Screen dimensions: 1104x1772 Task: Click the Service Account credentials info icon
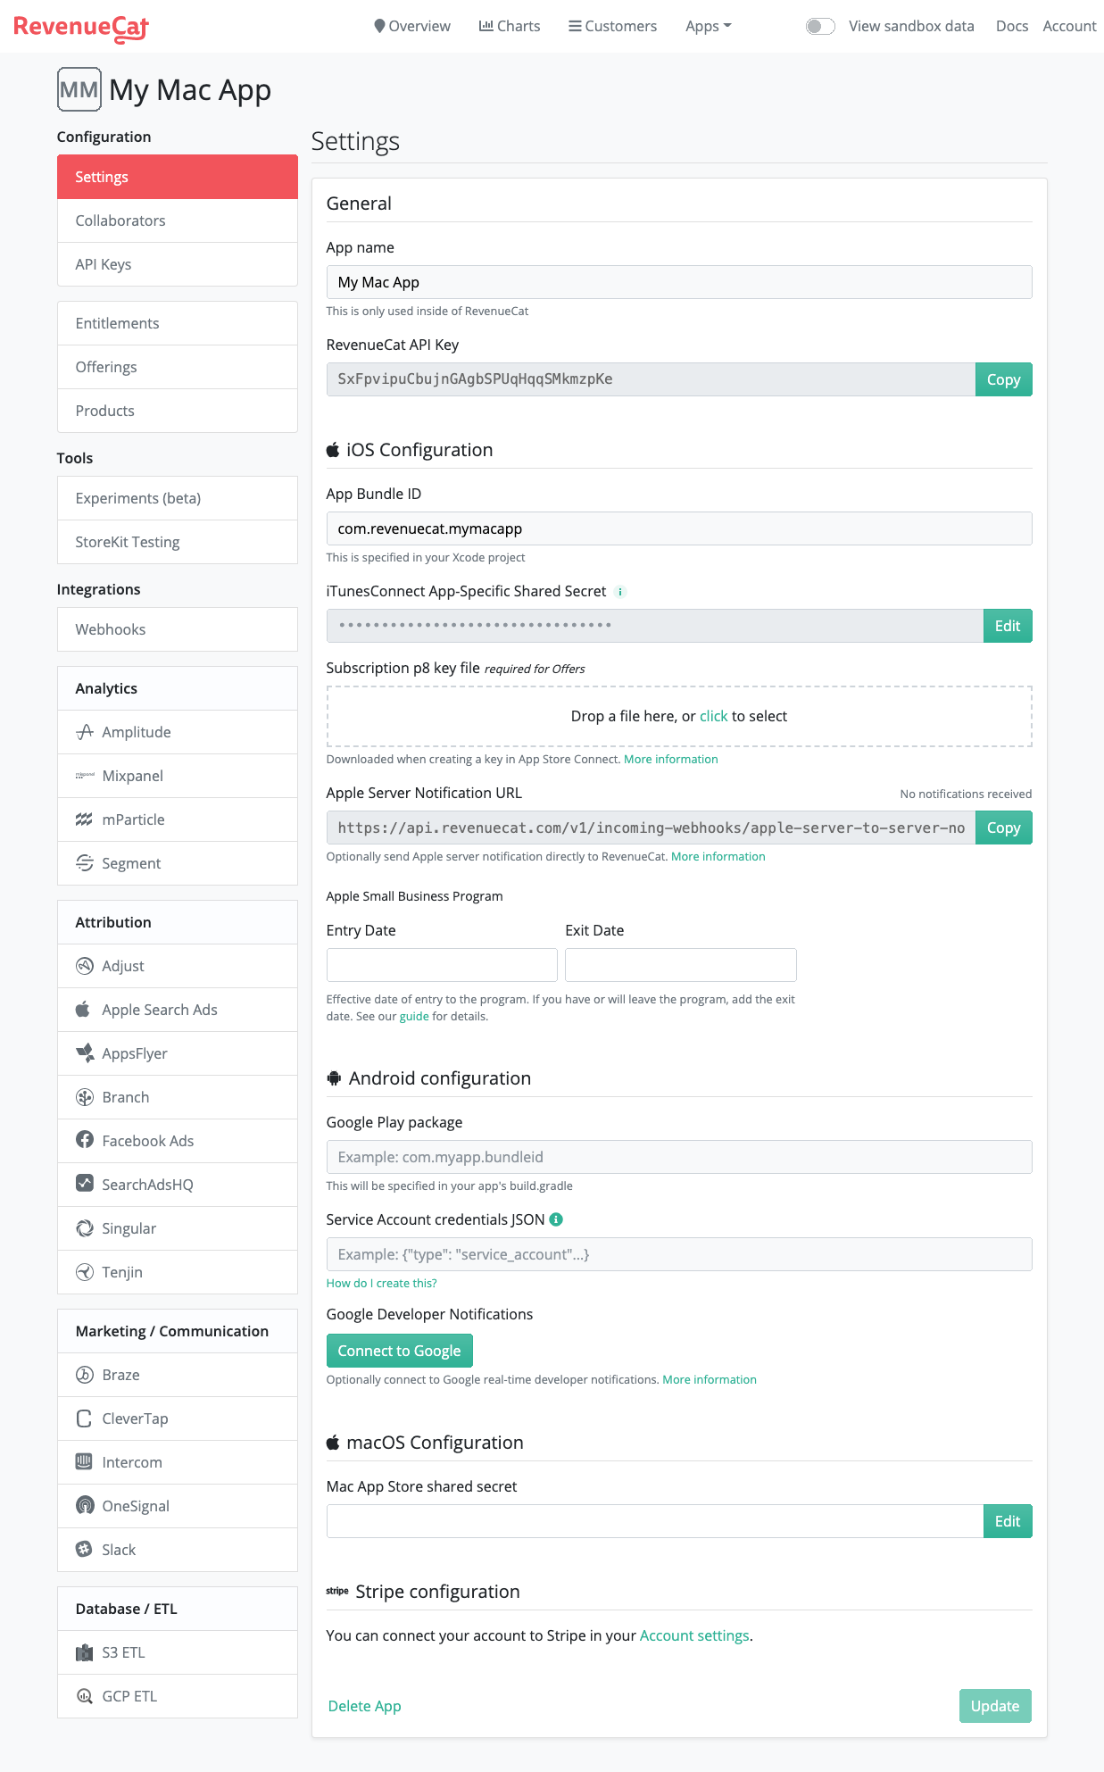coord(556,1219)
